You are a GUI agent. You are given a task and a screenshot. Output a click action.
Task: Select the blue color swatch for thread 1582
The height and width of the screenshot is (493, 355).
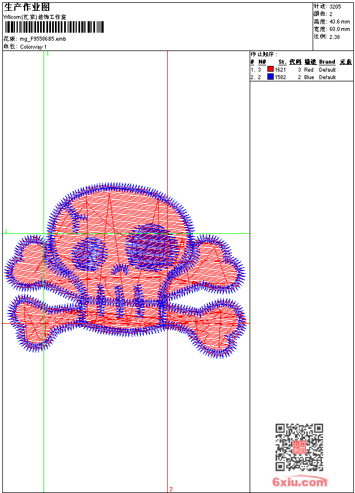pyautogui.click(x=270, y=77)
